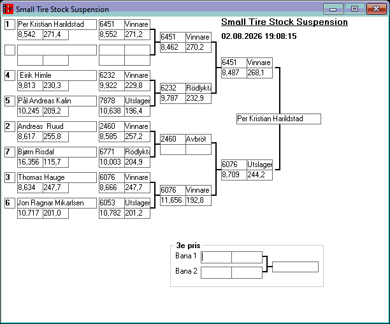Select the Thomas Hauge name field
The image size is (390, 324).
pos(57,177)
